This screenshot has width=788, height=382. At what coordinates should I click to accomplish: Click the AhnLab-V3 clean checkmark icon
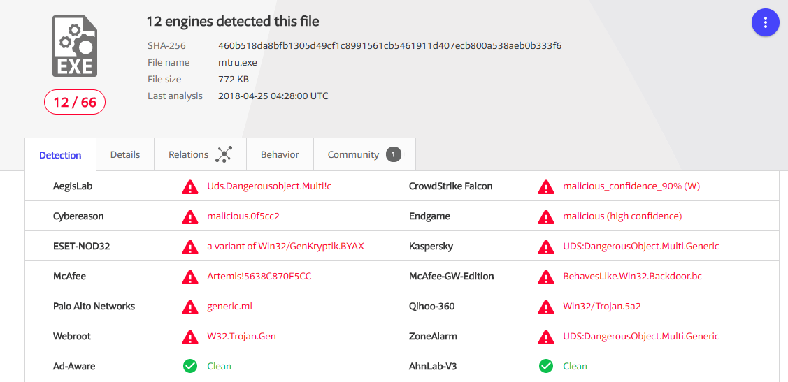coord(546,367)
